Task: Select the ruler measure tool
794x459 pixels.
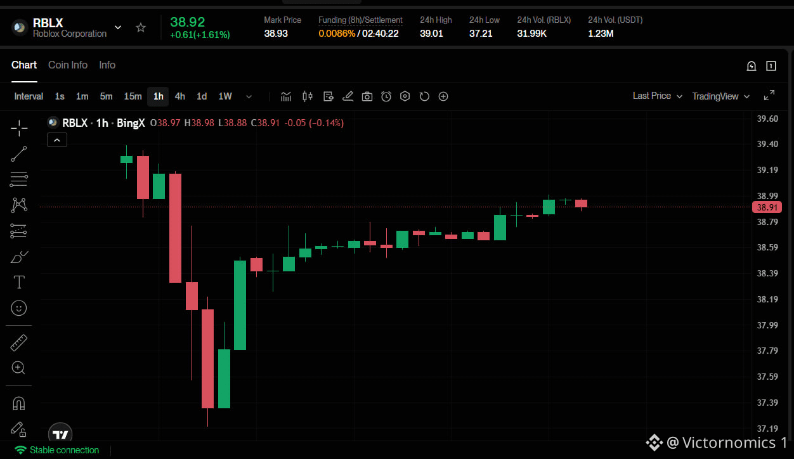Action: (x=19, y=344)
